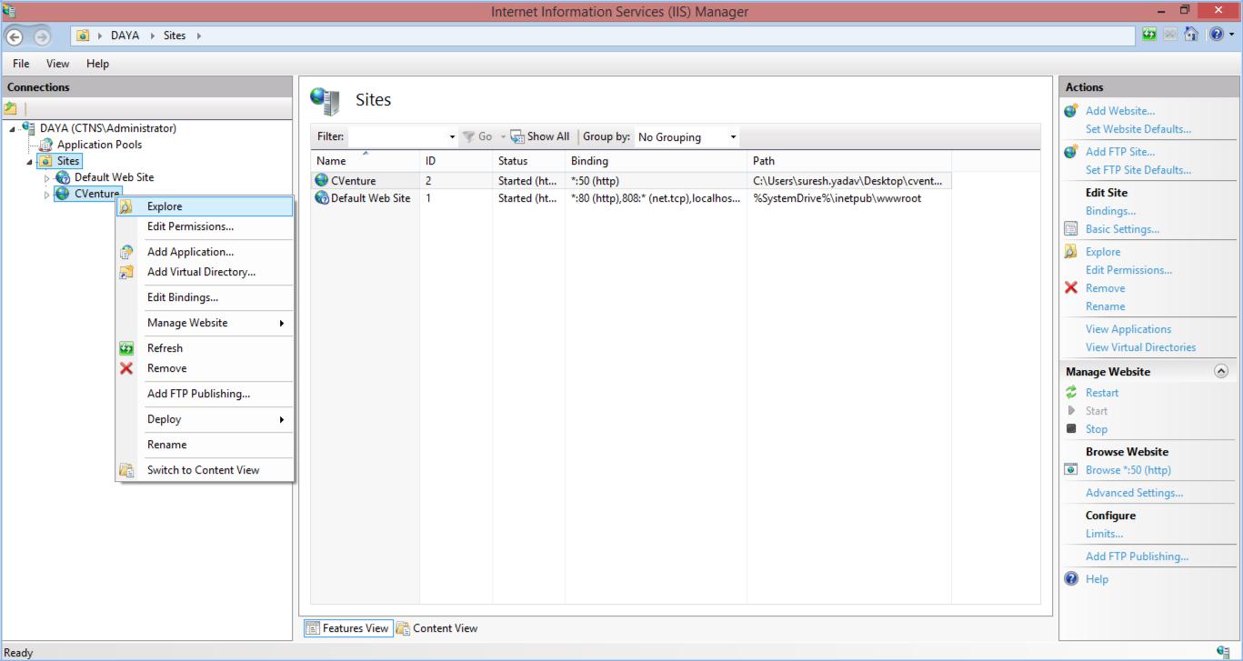
Task: Click the stop icon in top-right toolbar
Action: click(x=1170, y=35)
